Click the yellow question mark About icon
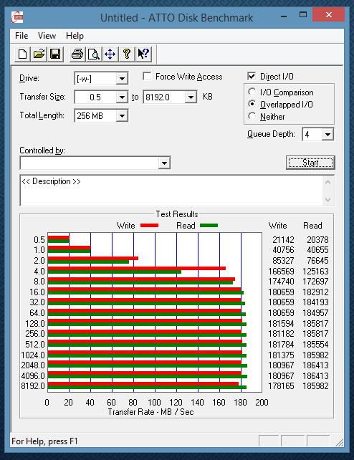This screenshot has width=354, height=460. 127,54
